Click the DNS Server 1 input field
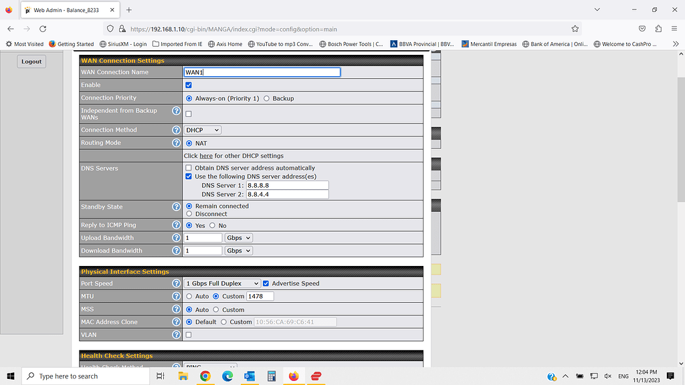Image resolution: width=685 pixels, height=385 pixels. (x=287, y=186)
